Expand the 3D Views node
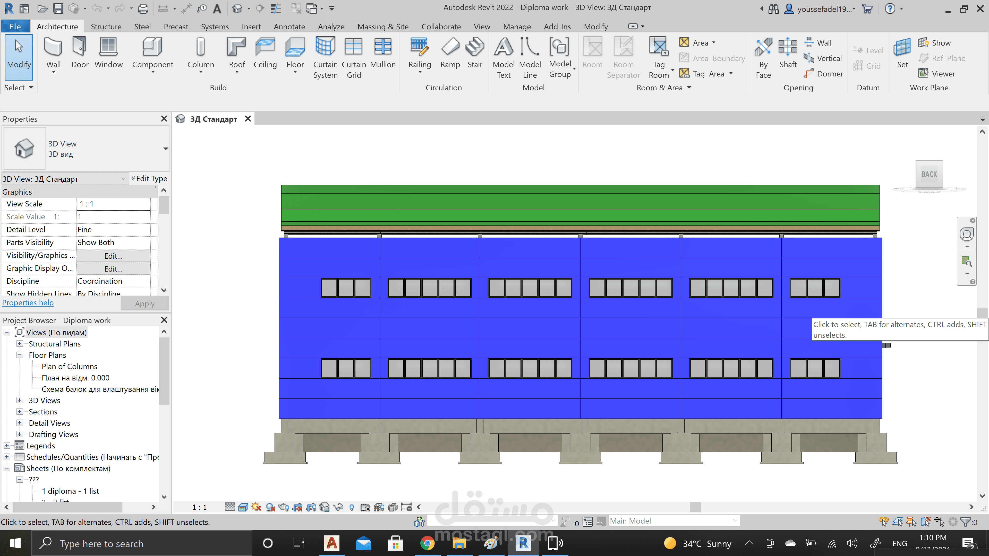The height and width of the screenshot is (556, 989). click(x=20, y=400)
